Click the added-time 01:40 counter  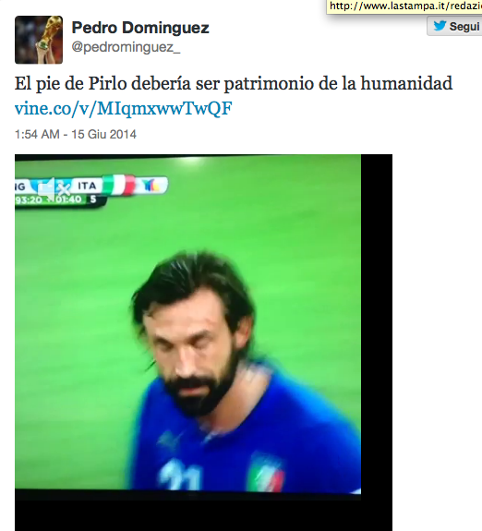point(68,199)
